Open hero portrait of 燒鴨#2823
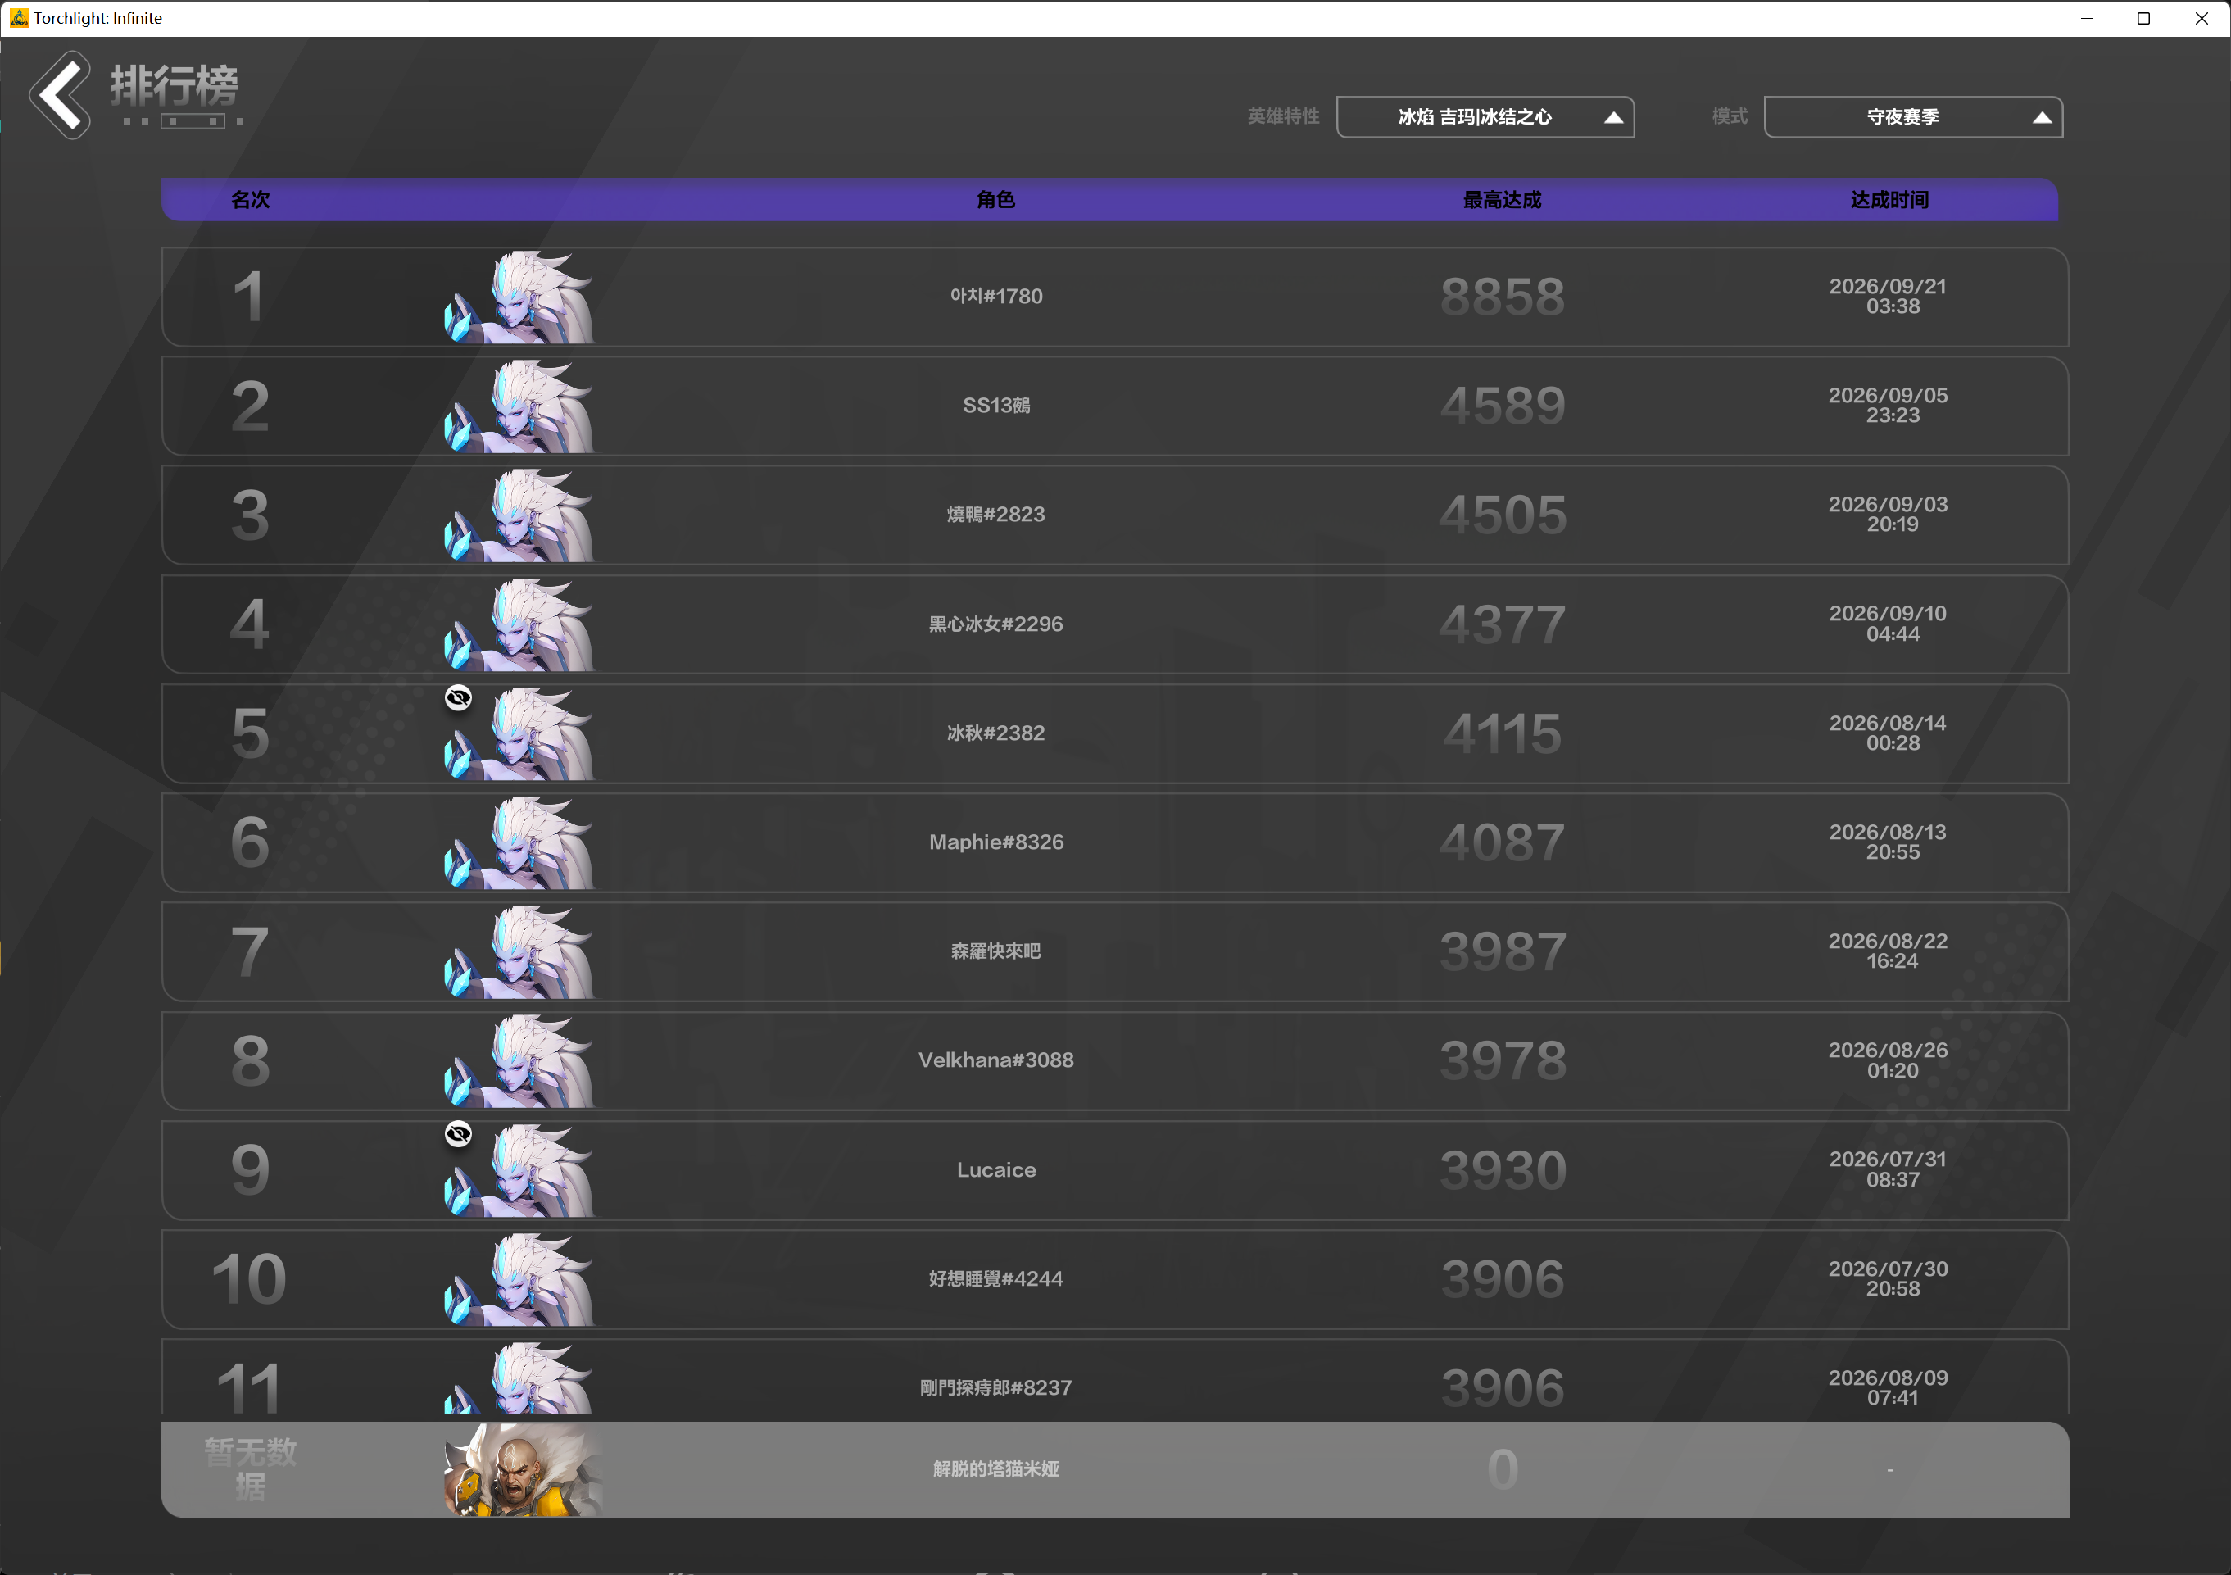 [x=519, y=515]
